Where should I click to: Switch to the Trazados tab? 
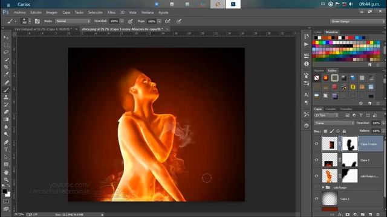[x=346, y=109]
